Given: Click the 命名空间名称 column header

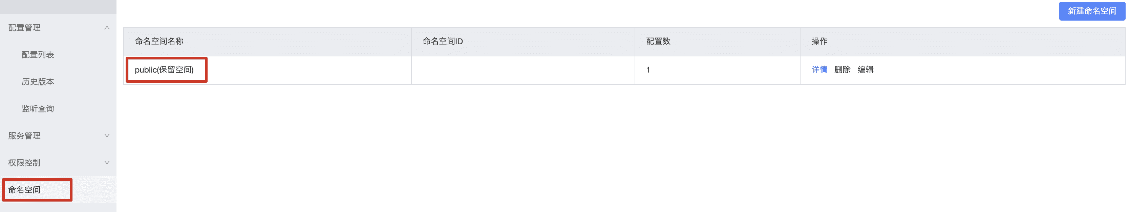Looking at the screenshot, I should click(159, 42).
